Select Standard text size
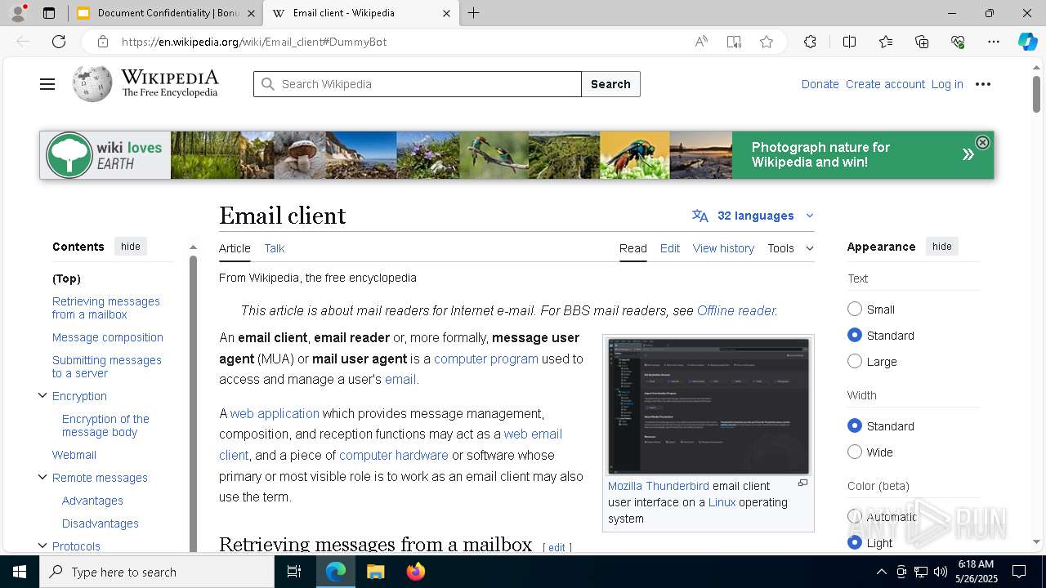 855,335
